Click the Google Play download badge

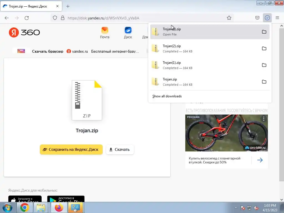pos(66,199)
